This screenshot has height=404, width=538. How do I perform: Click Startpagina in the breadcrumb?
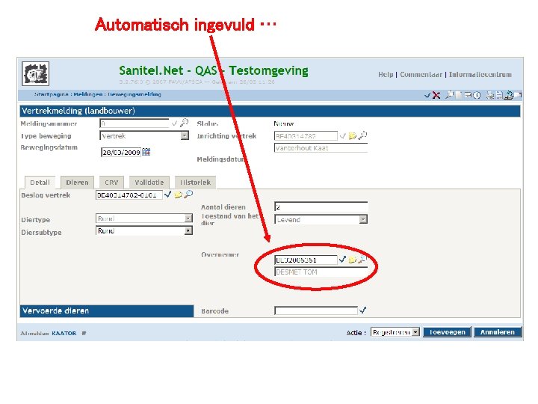pos(51,94)
